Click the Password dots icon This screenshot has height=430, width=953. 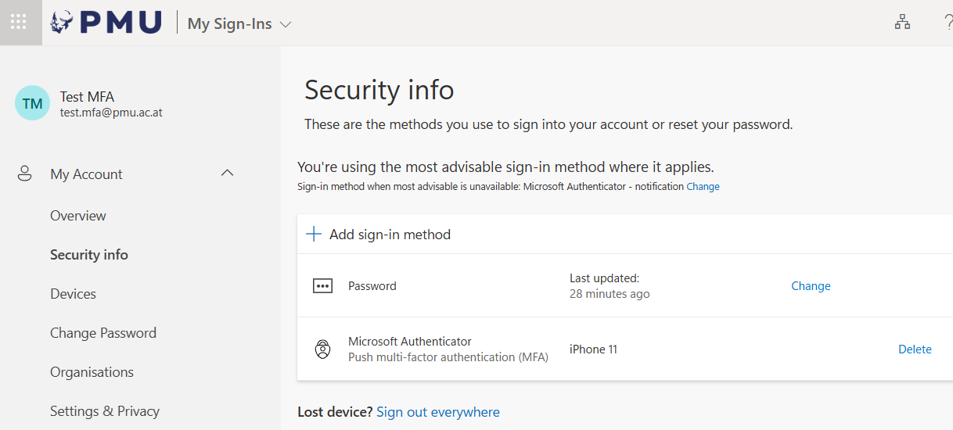[x=322, y=286]
